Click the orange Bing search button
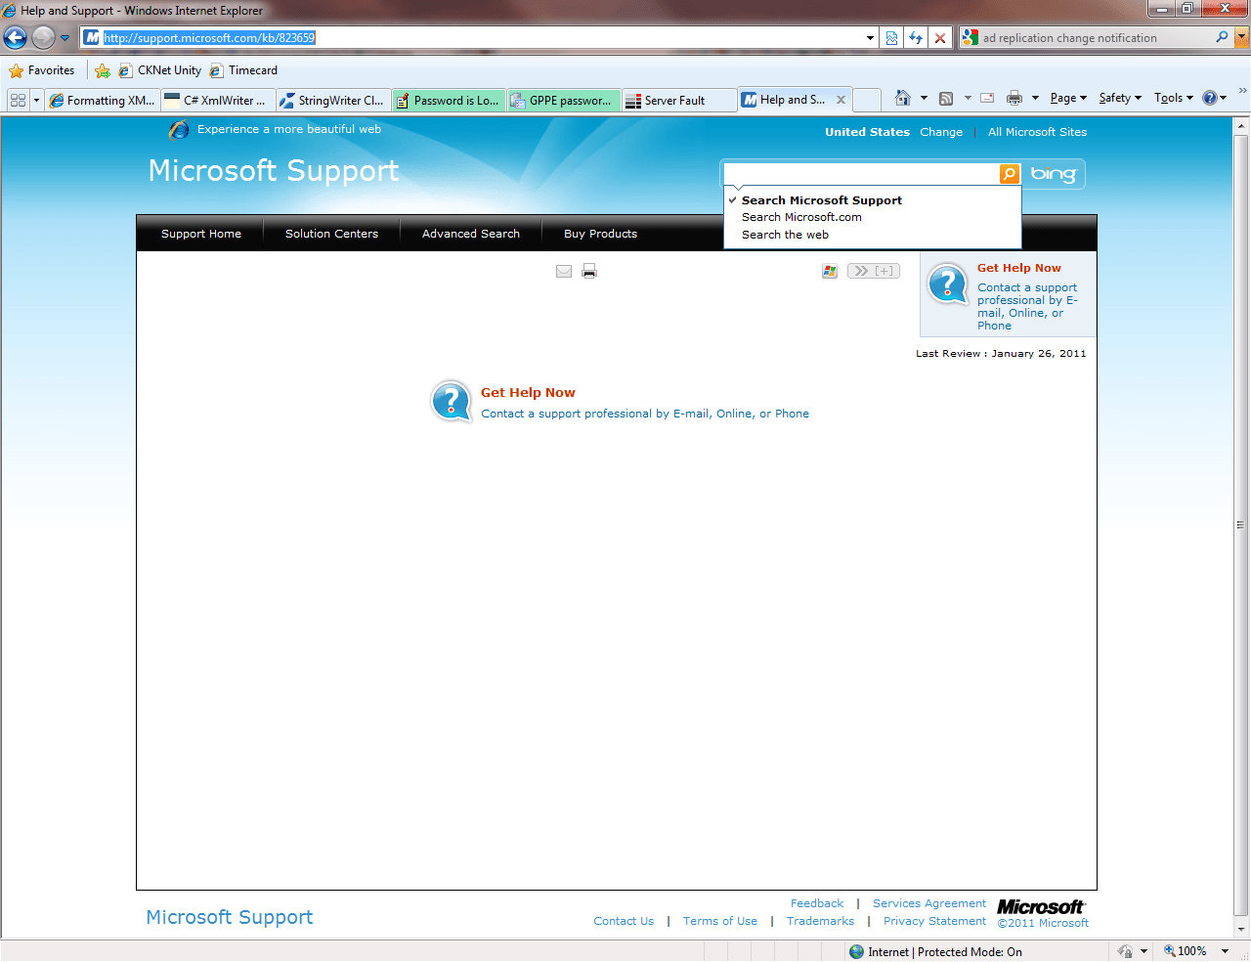Image resolution: width=1251 pixels, height=962 pixels. point(1010,173)
